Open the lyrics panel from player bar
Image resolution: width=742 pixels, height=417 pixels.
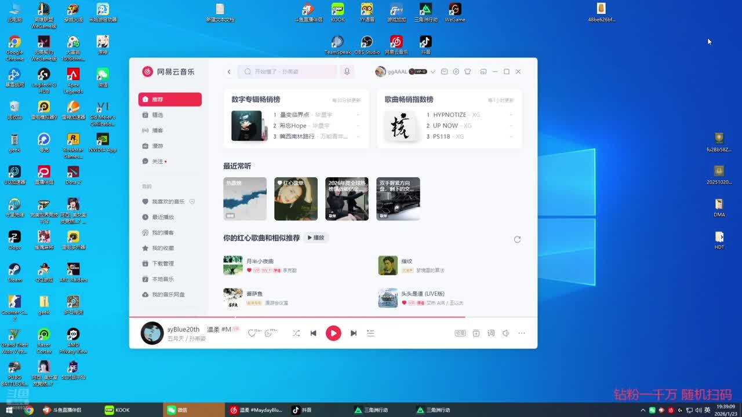491,334
